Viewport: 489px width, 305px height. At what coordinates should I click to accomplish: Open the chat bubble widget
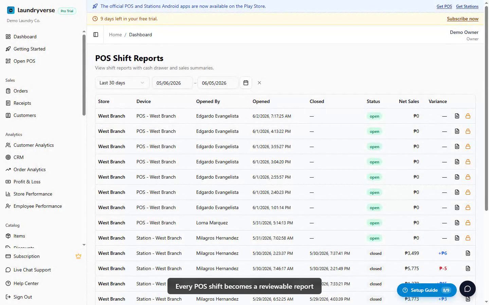click(468, 289)
